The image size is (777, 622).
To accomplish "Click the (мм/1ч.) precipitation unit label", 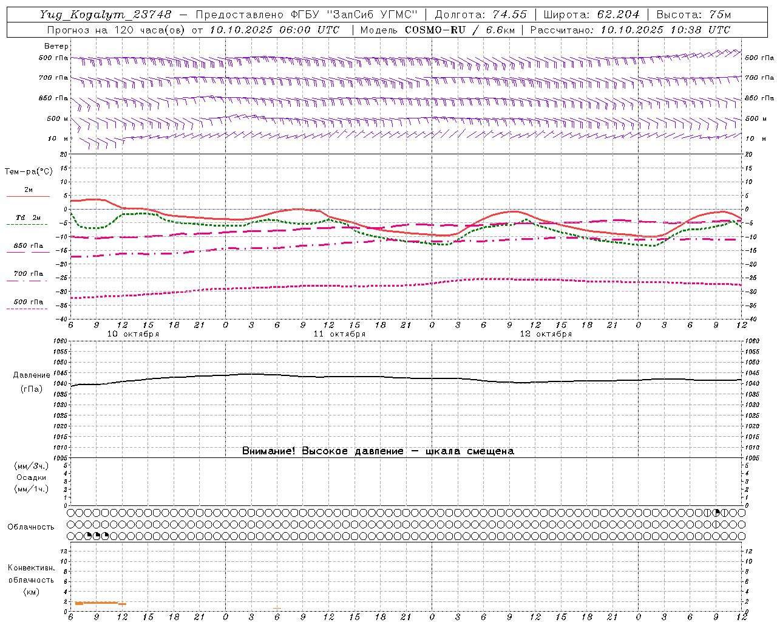I will coord(32,489).
